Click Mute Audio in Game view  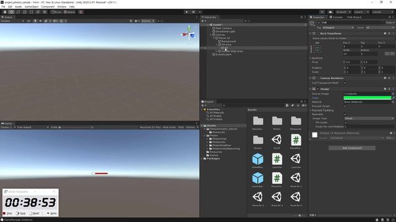[x=169, y=128]
